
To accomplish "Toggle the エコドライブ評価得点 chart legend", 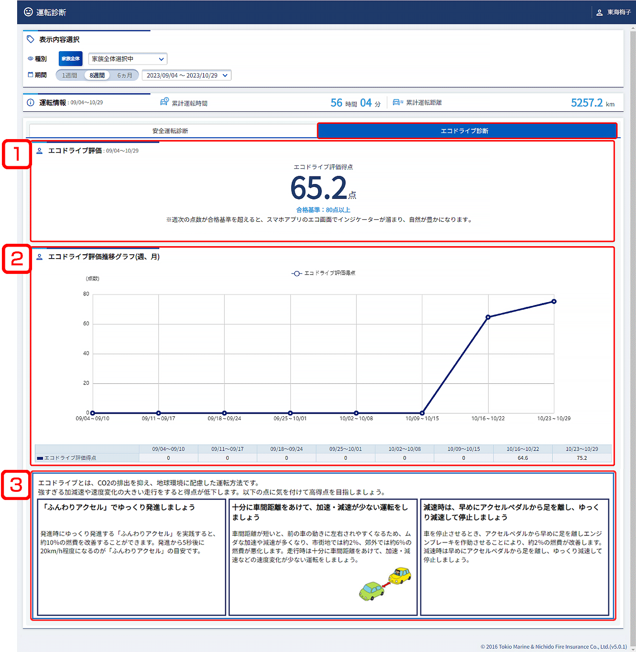I will [x=324, y=273].
